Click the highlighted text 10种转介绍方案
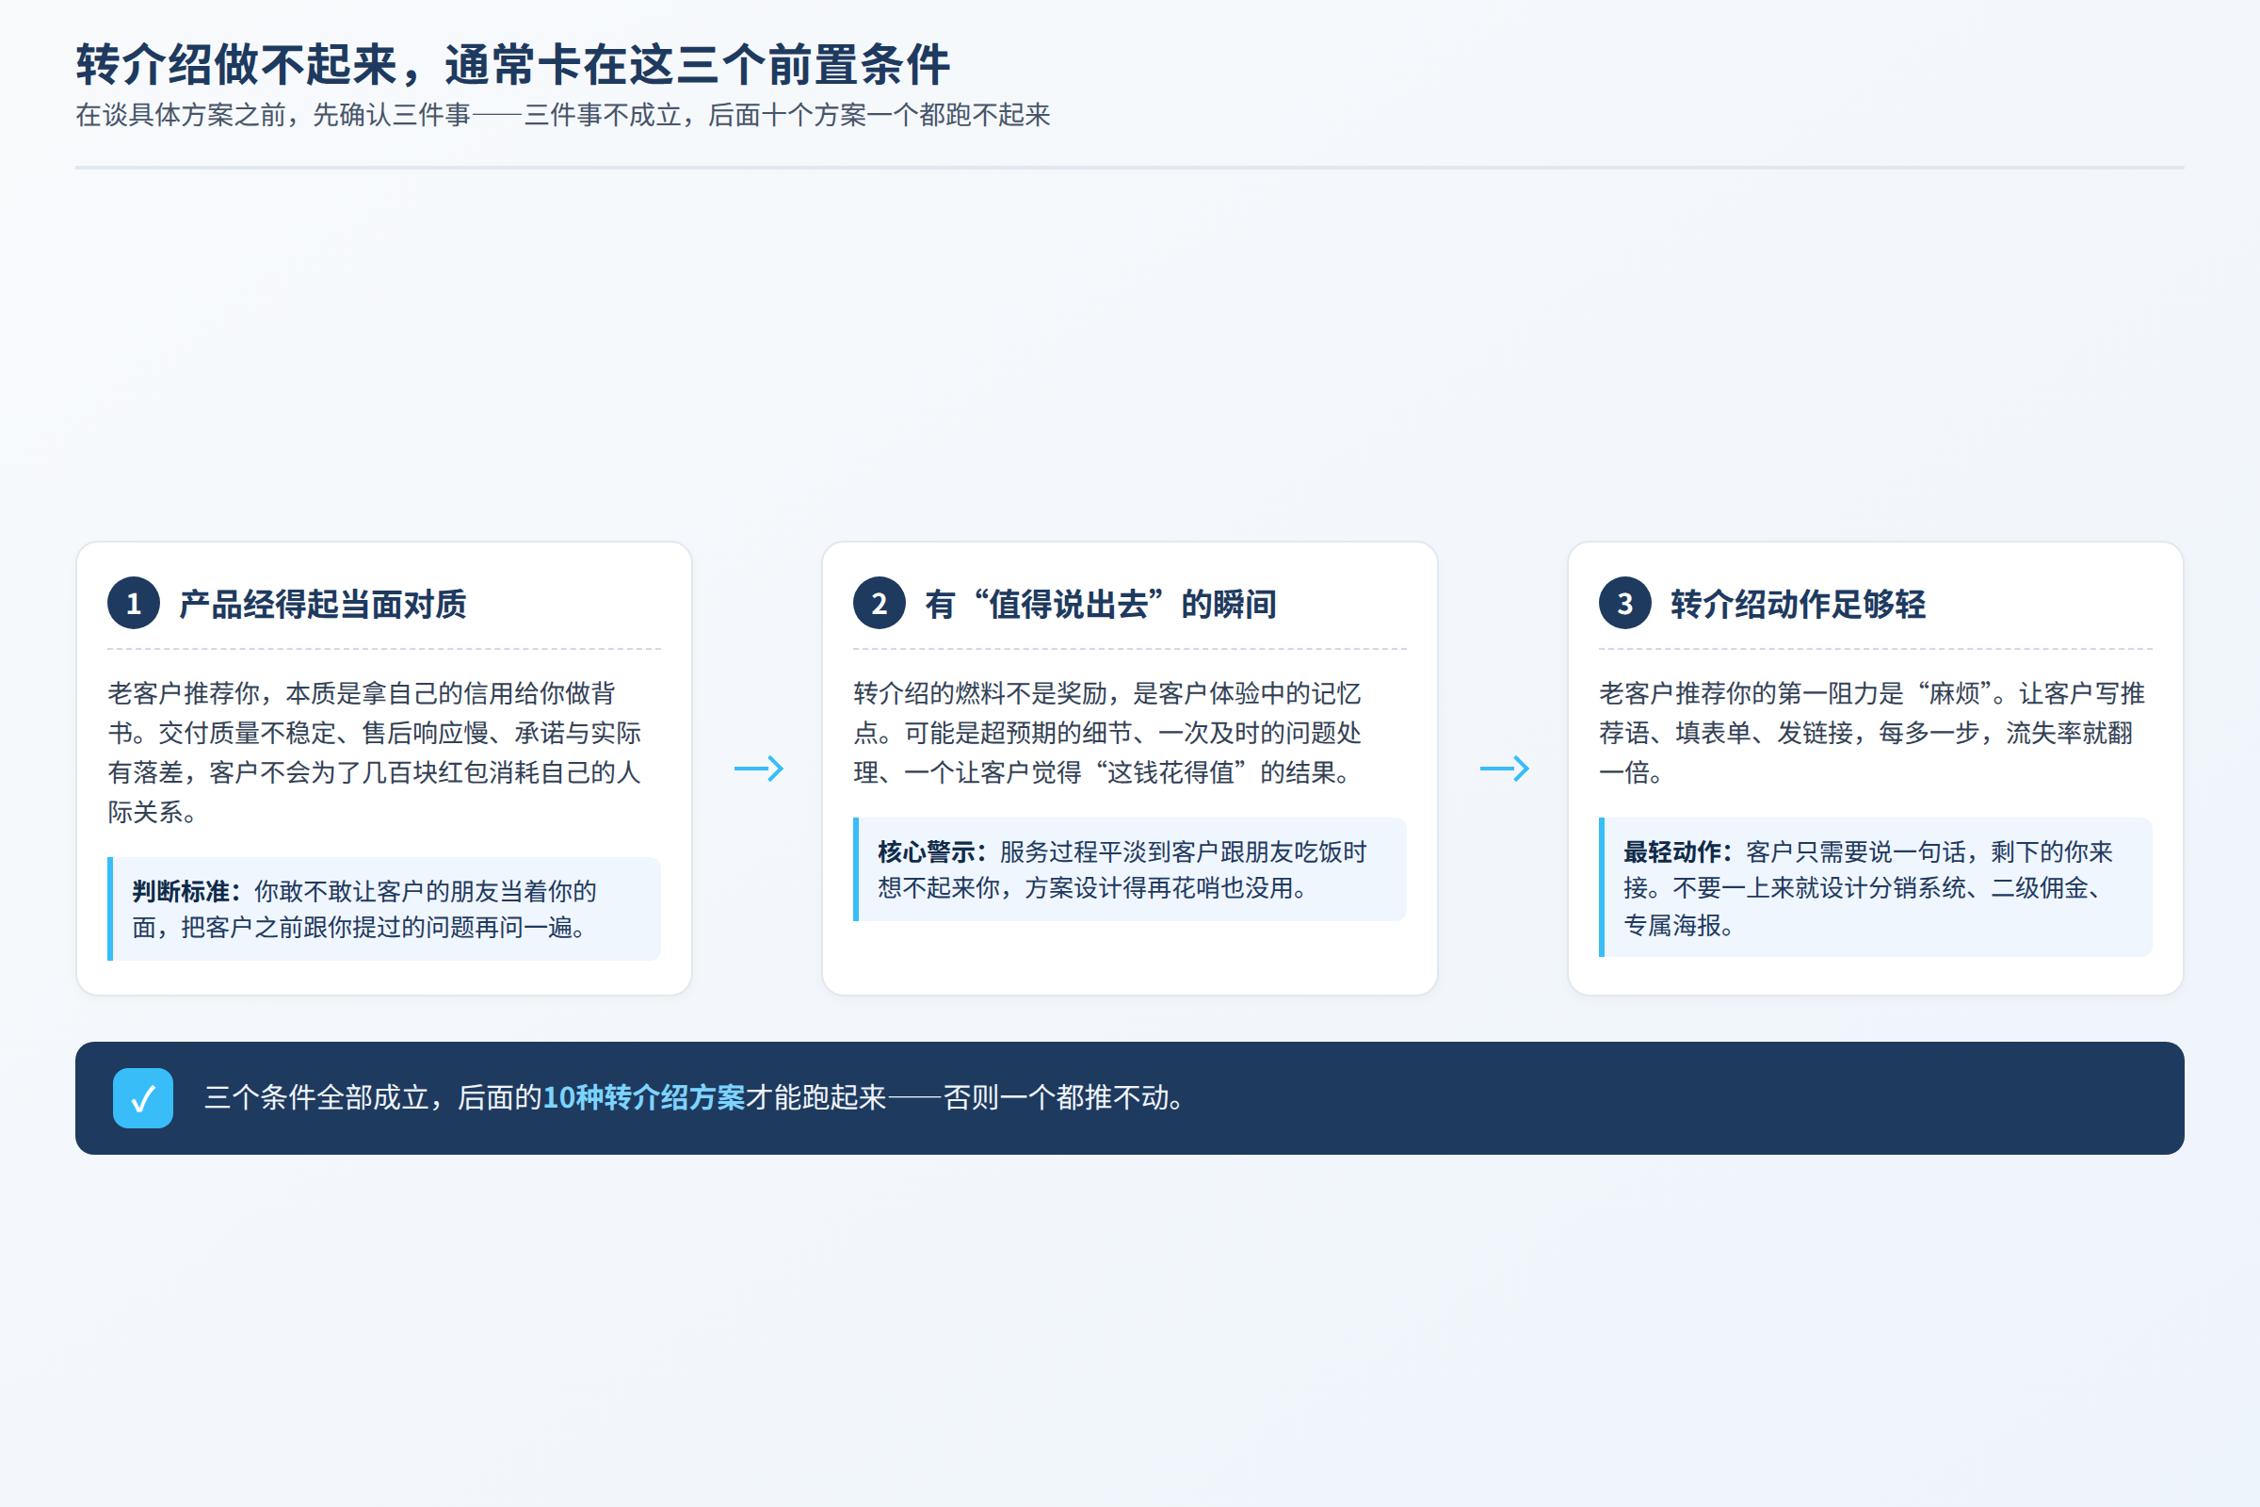 click(644, 1097)
